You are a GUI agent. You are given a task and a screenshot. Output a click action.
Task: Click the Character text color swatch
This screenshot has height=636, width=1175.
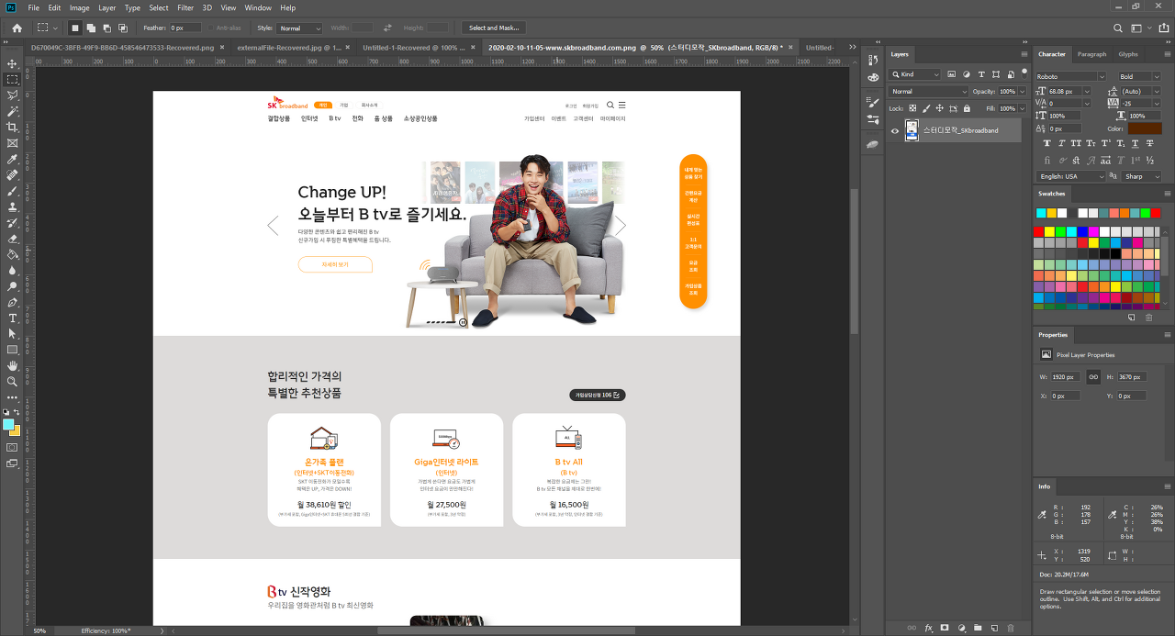1145,128
